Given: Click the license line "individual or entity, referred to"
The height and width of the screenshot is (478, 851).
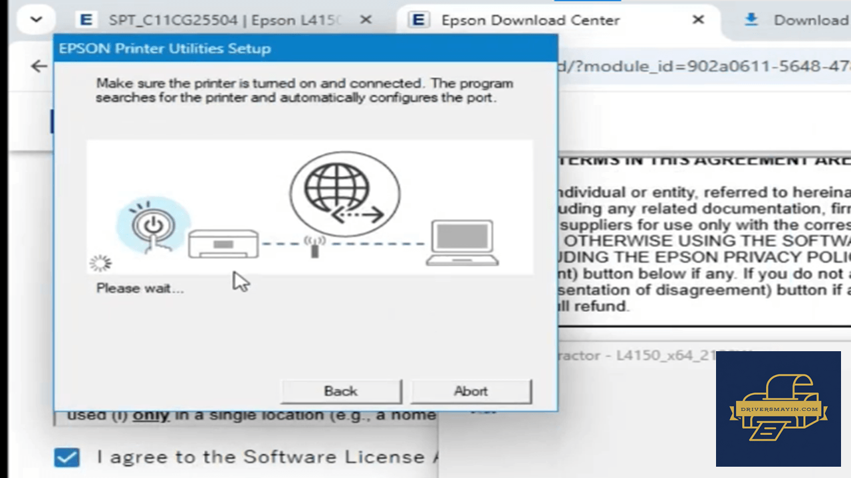Looking at the screenshot, I should 705,193.
